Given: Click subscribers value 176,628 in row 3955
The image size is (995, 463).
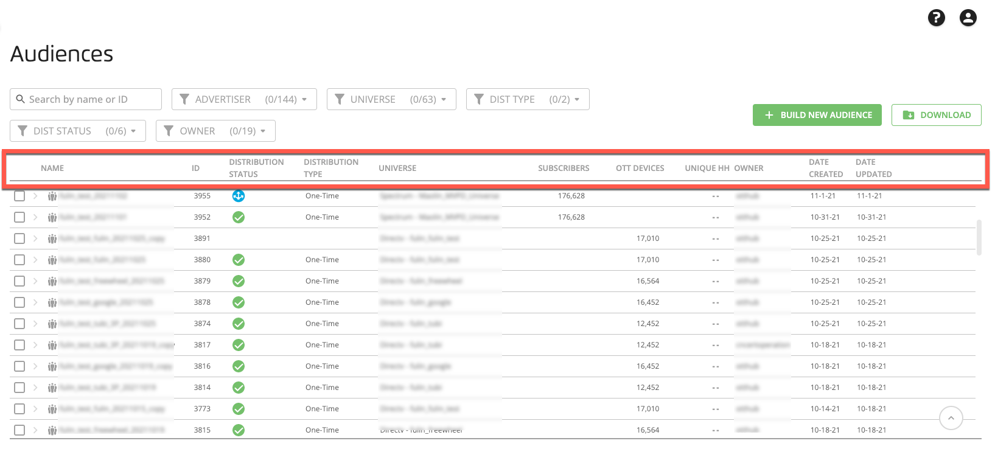Looking at the screenshot, I should click(571, 196).
